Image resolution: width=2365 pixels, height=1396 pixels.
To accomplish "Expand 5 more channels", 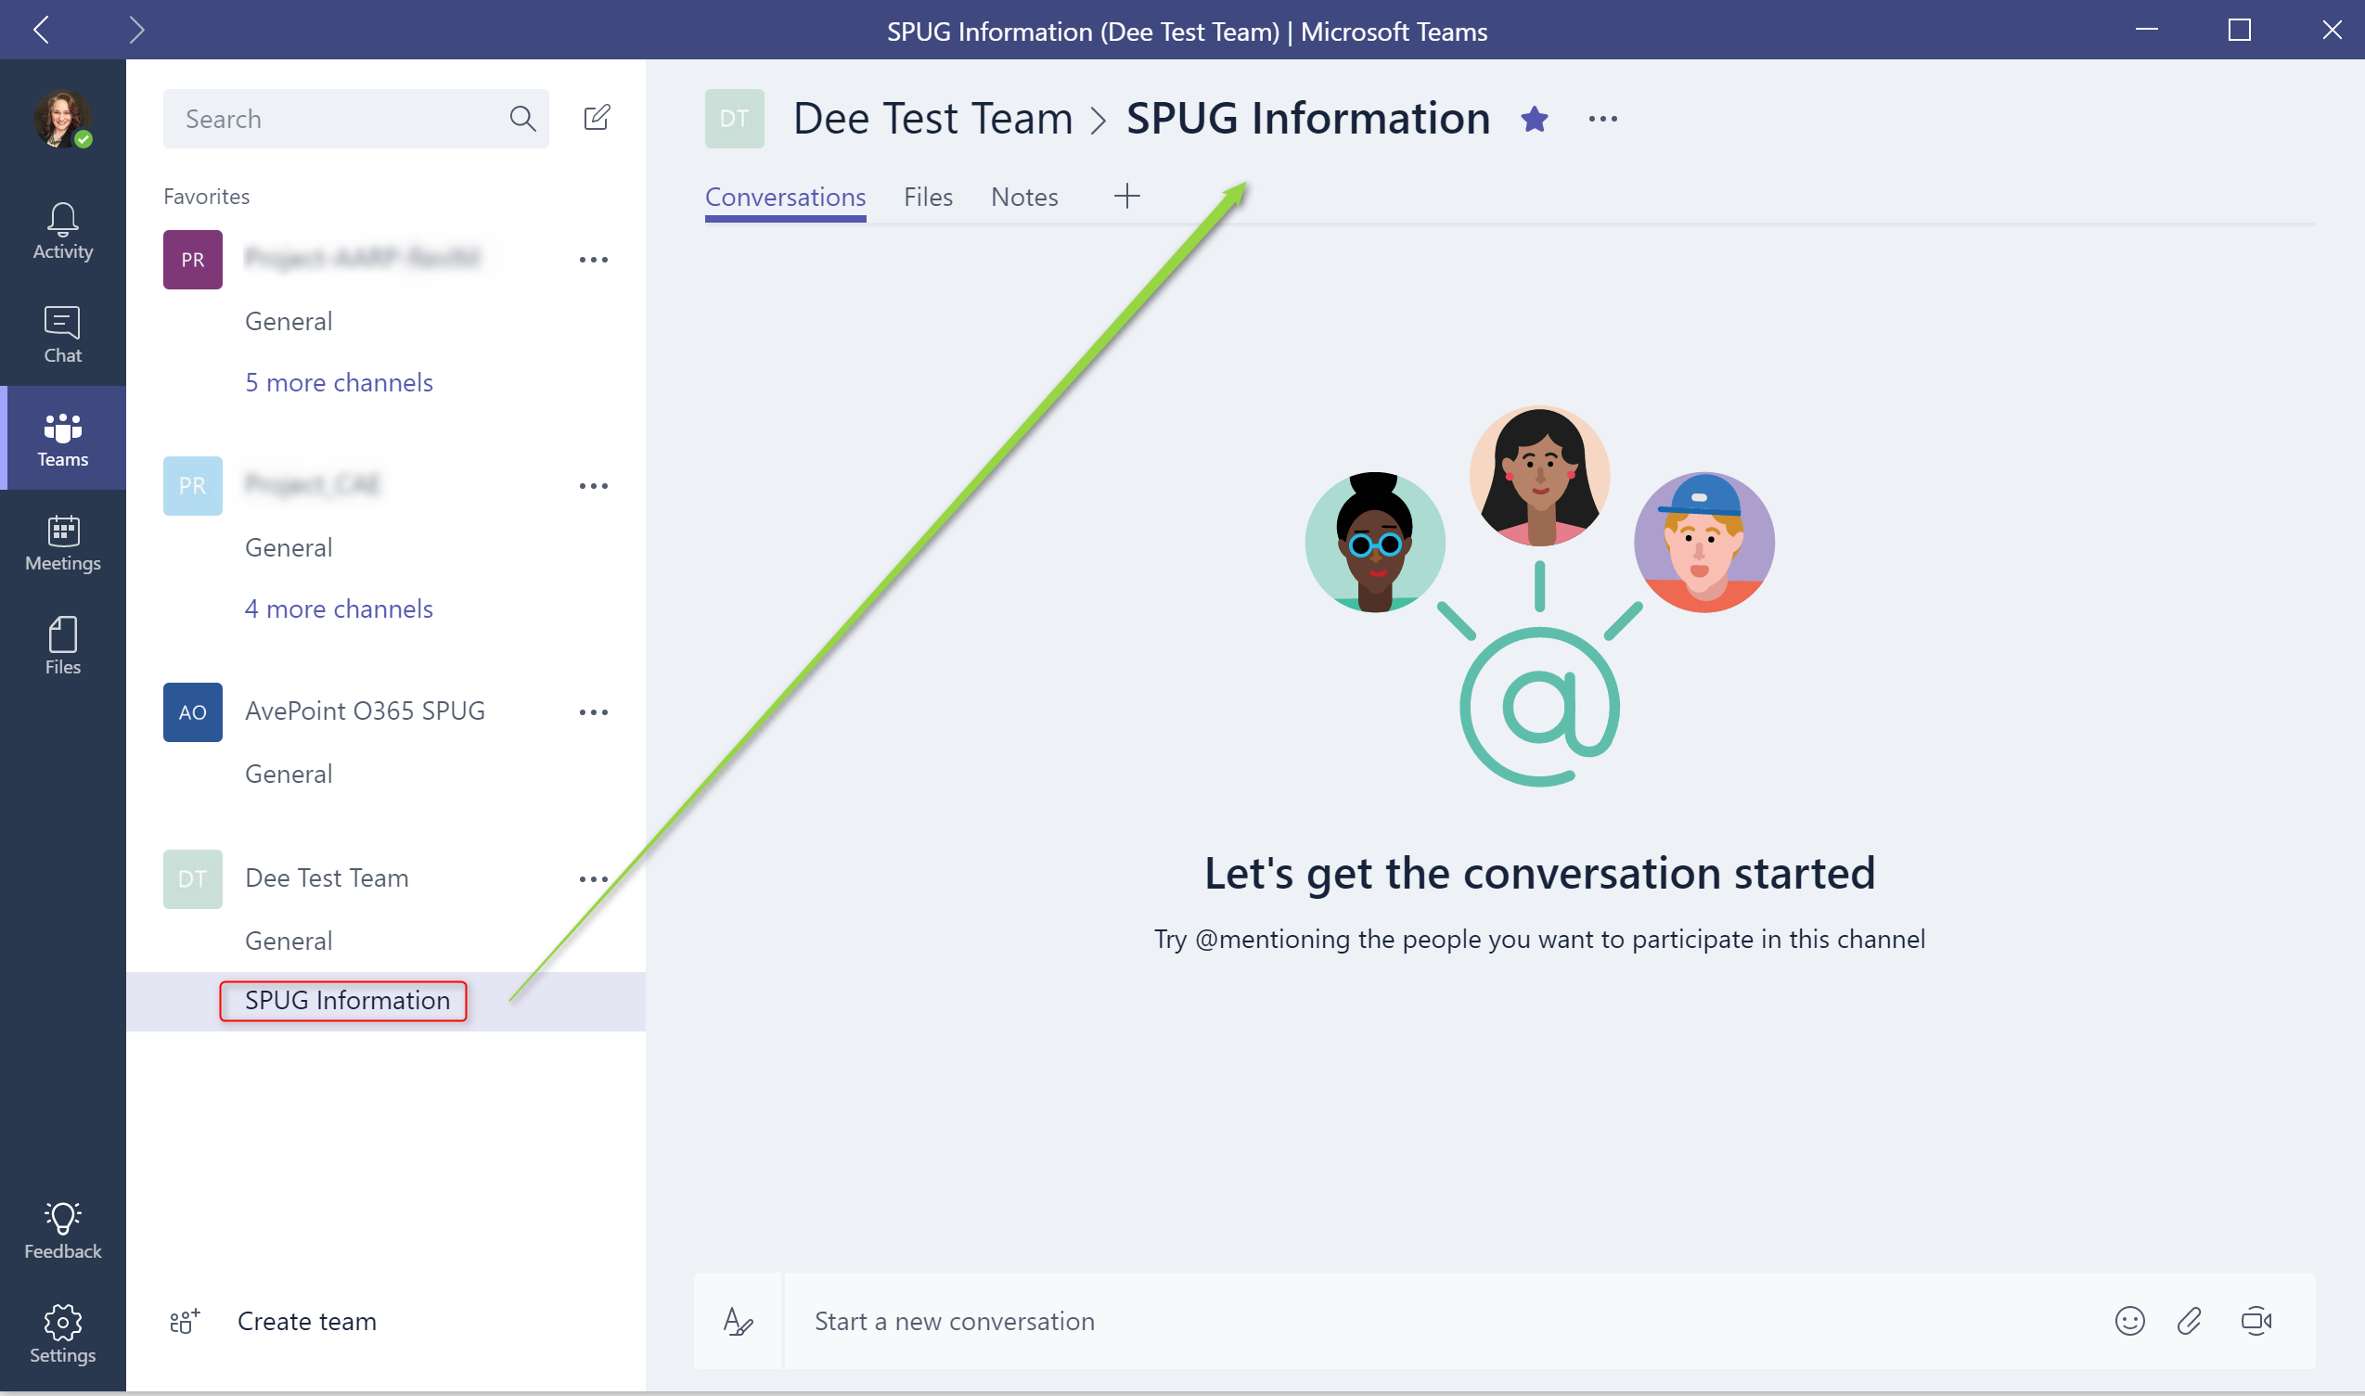I will (x=339, y=382).
